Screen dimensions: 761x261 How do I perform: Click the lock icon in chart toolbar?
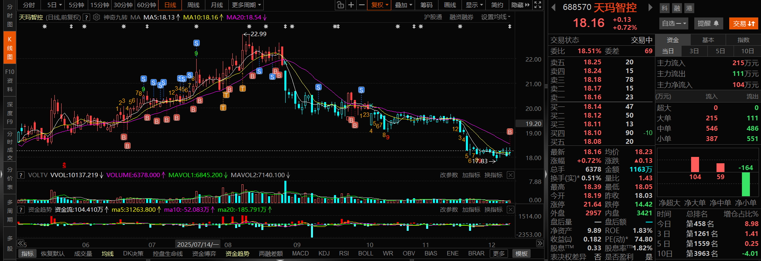click(x=340, y=5)
